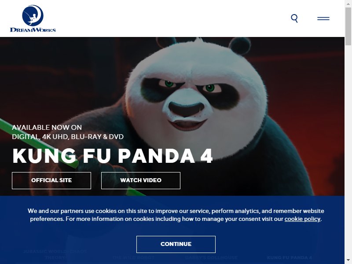Accept cookies with the Continue button
Image resolution: width=352 pixels, height=264 pixels.
176,244
